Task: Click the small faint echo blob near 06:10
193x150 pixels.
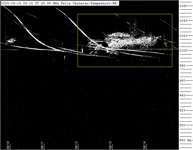Action: 11,41
